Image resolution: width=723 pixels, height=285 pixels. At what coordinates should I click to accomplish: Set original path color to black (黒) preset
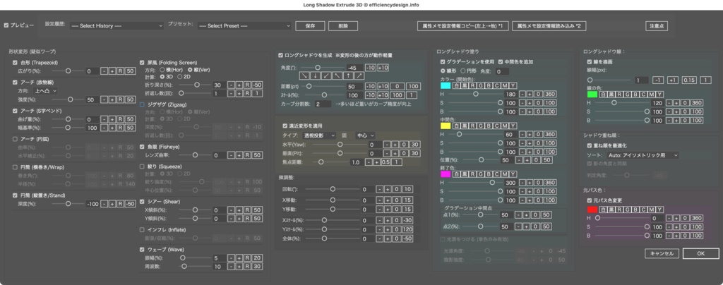(611, 210)
